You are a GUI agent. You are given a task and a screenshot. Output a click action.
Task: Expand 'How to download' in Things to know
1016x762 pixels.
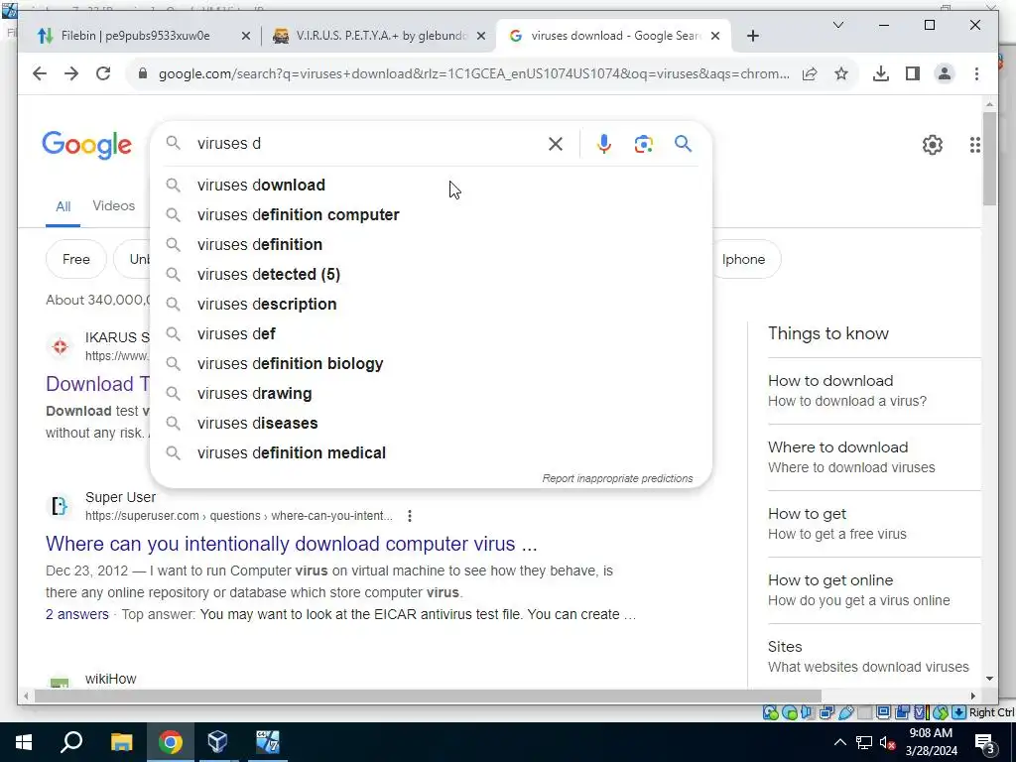pos(874,391)
